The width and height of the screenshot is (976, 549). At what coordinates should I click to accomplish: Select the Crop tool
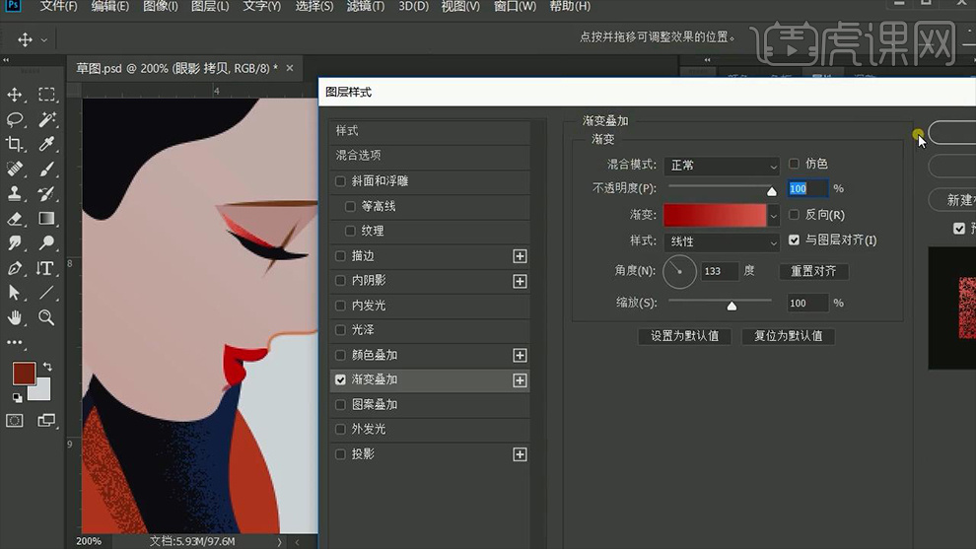click(15, 145)
